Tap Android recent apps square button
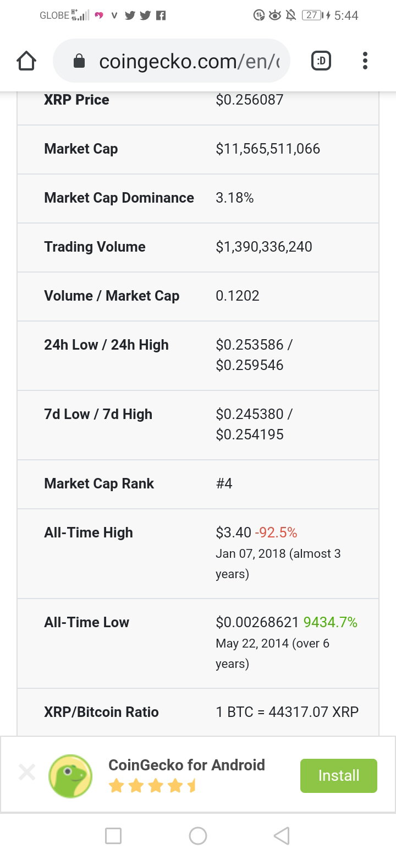Screen dimensions: 396x859 tap(113, 836)
